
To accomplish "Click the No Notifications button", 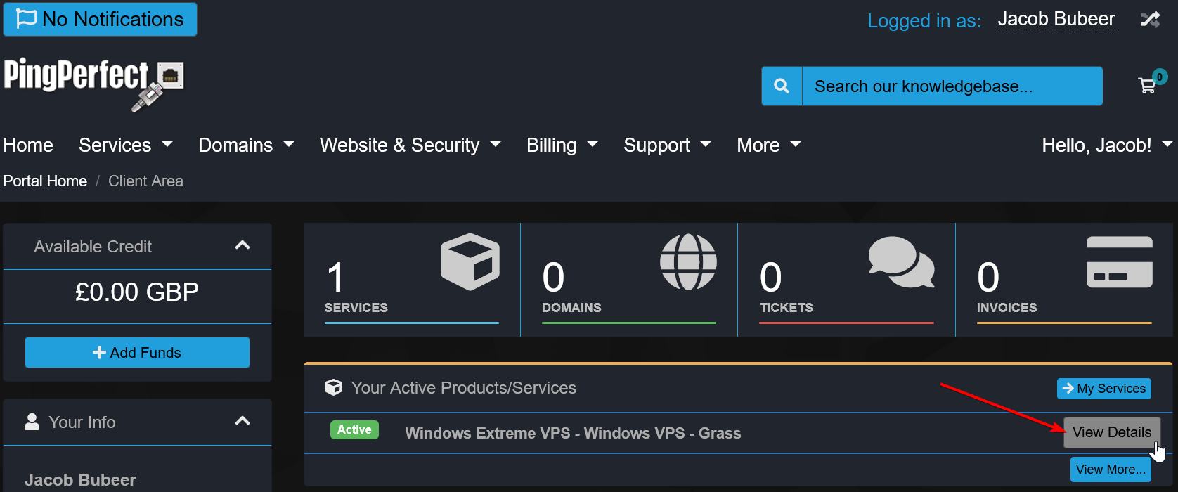I will (101, 20).
